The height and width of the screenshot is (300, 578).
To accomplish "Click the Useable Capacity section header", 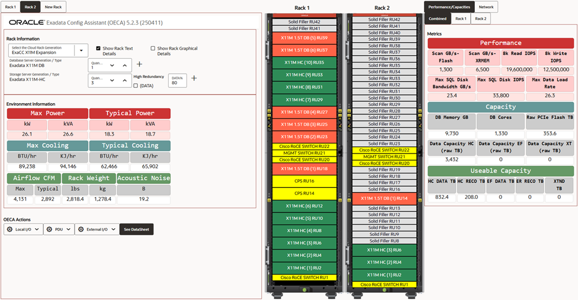I will point(500,171).
